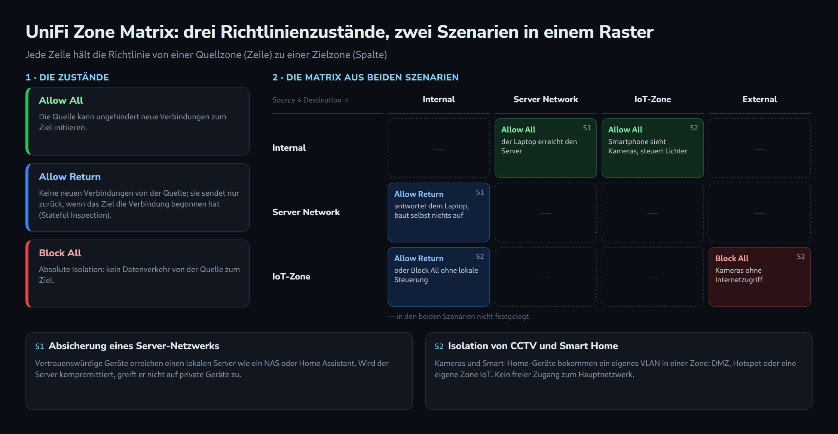838x434 pixels.
Task: Click the subtitle starting 'Jede Zelle hält'
Action: coord(206,55)
